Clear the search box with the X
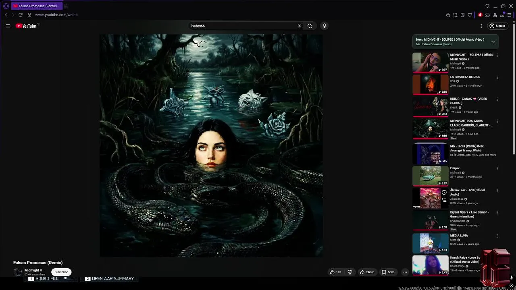The height and width of the screenshot is (290, 516). point(300,26)
